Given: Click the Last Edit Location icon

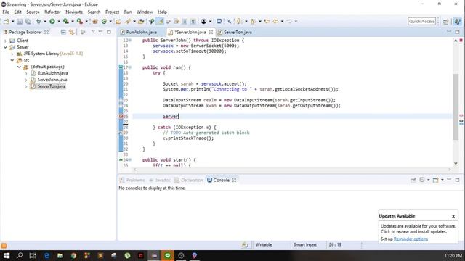Looking at the screenshot, I should click(x=267, y=21).
